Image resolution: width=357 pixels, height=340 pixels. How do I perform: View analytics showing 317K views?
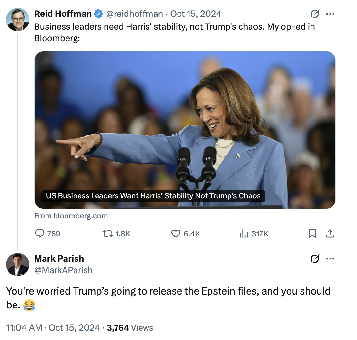[243, 234]
